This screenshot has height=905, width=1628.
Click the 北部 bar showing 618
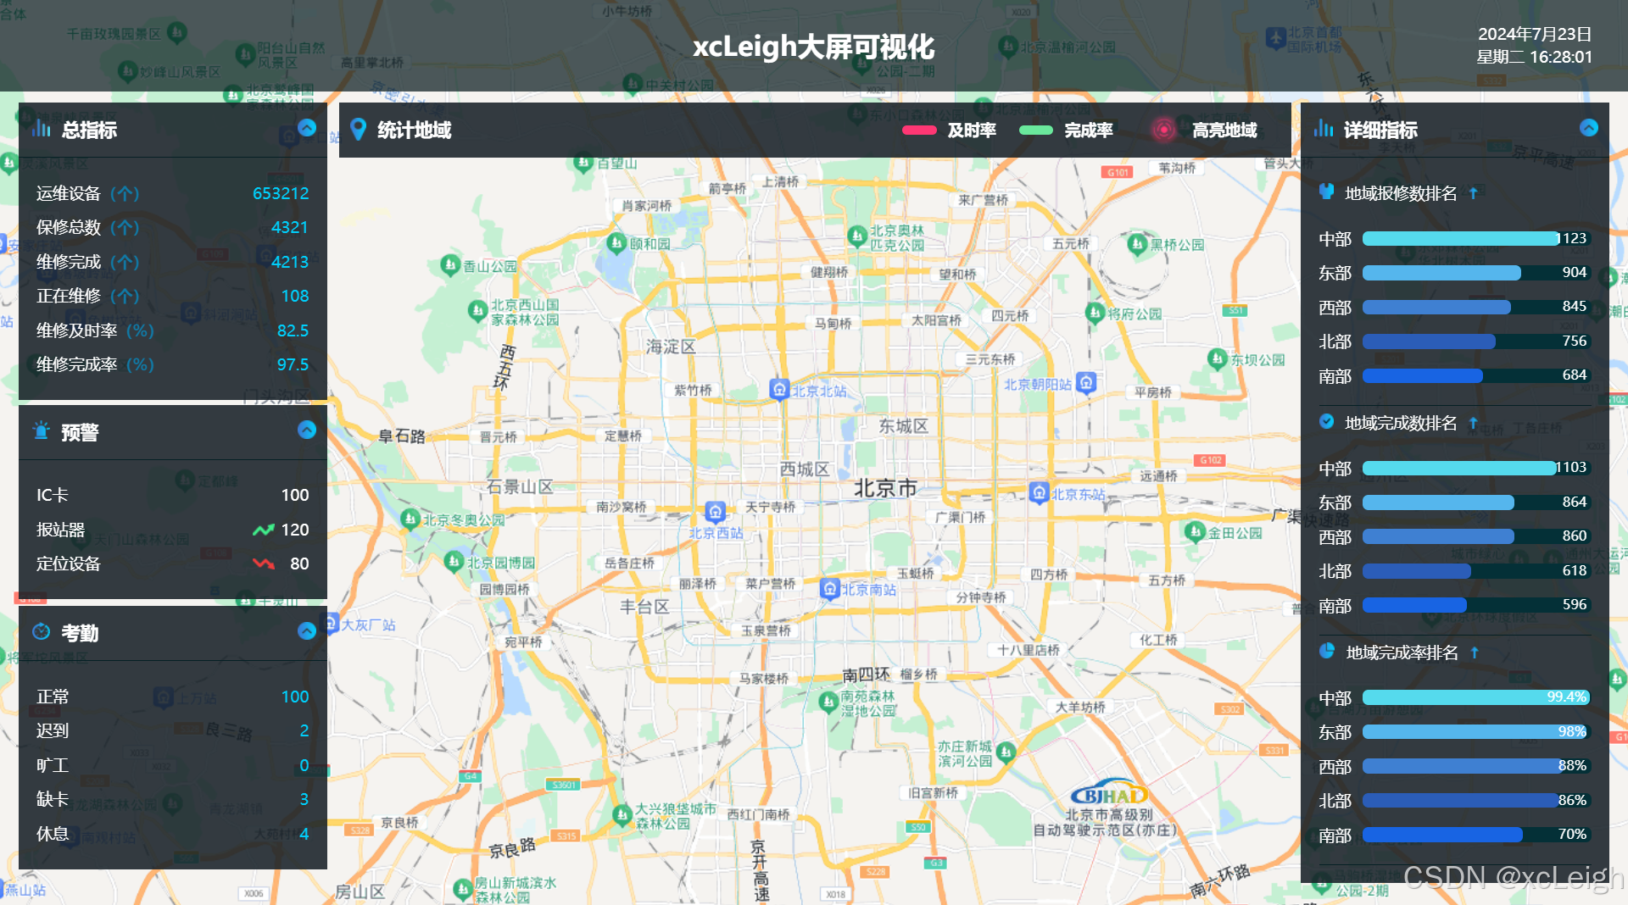[1476, 571]
